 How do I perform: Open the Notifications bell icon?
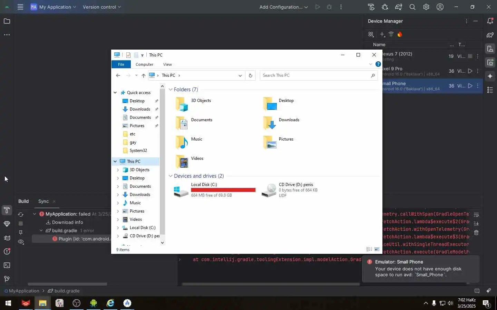(x=490, y=21)
